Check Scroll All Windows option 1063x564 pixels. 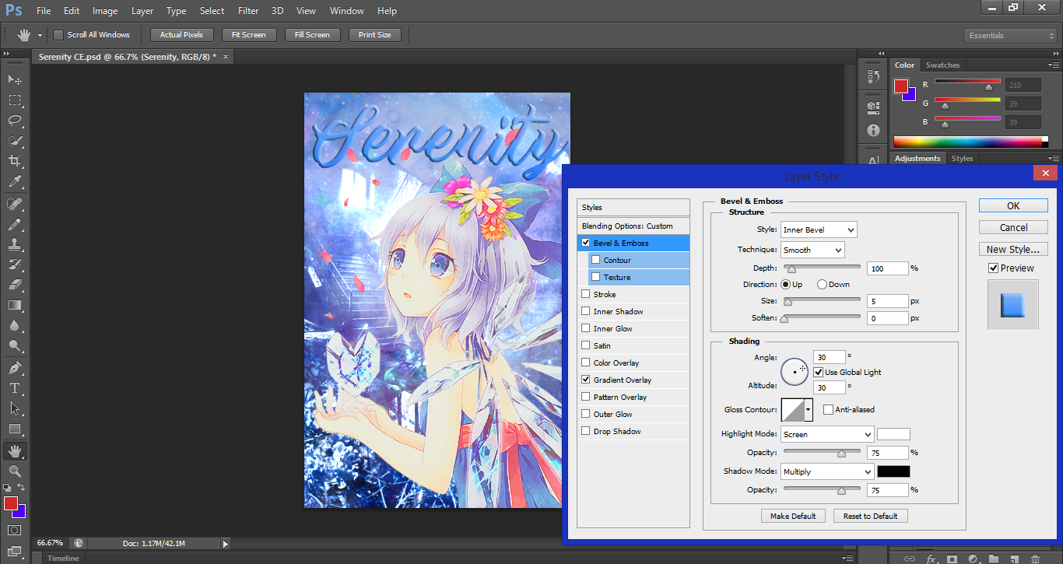click(x=58, y=35)
